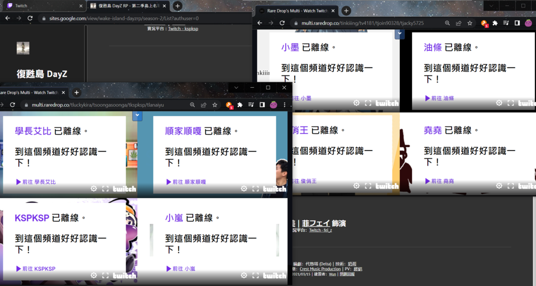Screen dimensions: 536x286
Task: Toggle fullscreen on 小墨 player
Action: 368,103
